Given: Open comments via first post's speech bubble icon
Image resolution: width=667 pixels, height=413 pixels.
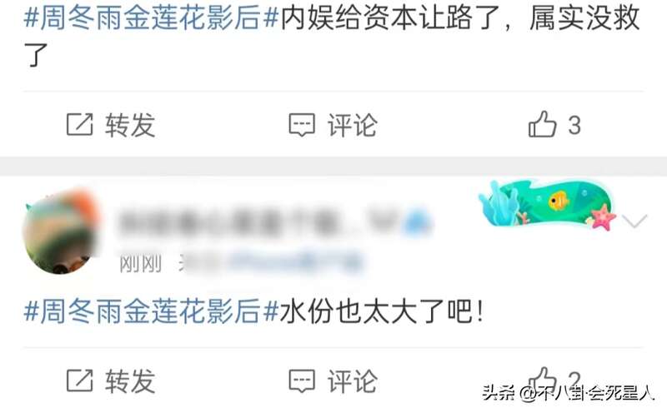Looking at the screenshot, I should [x=302, y=125].
